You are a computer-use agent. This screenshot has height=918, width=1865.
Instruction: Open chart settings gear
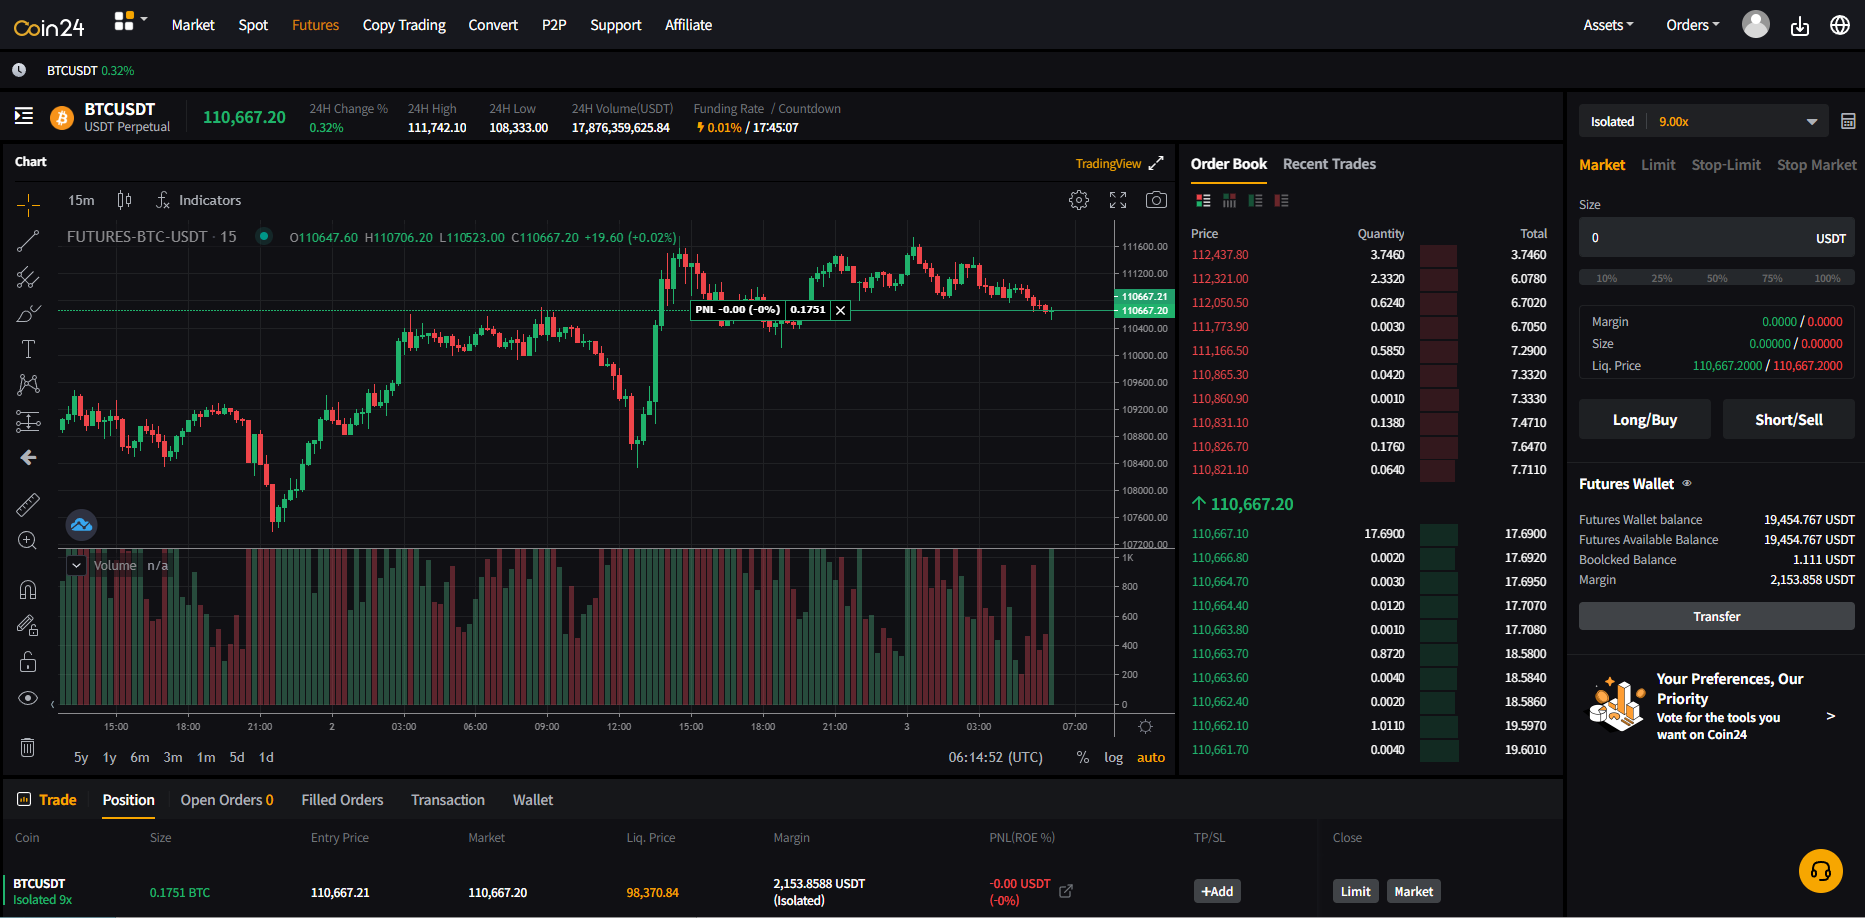[x=1079, y=200]
